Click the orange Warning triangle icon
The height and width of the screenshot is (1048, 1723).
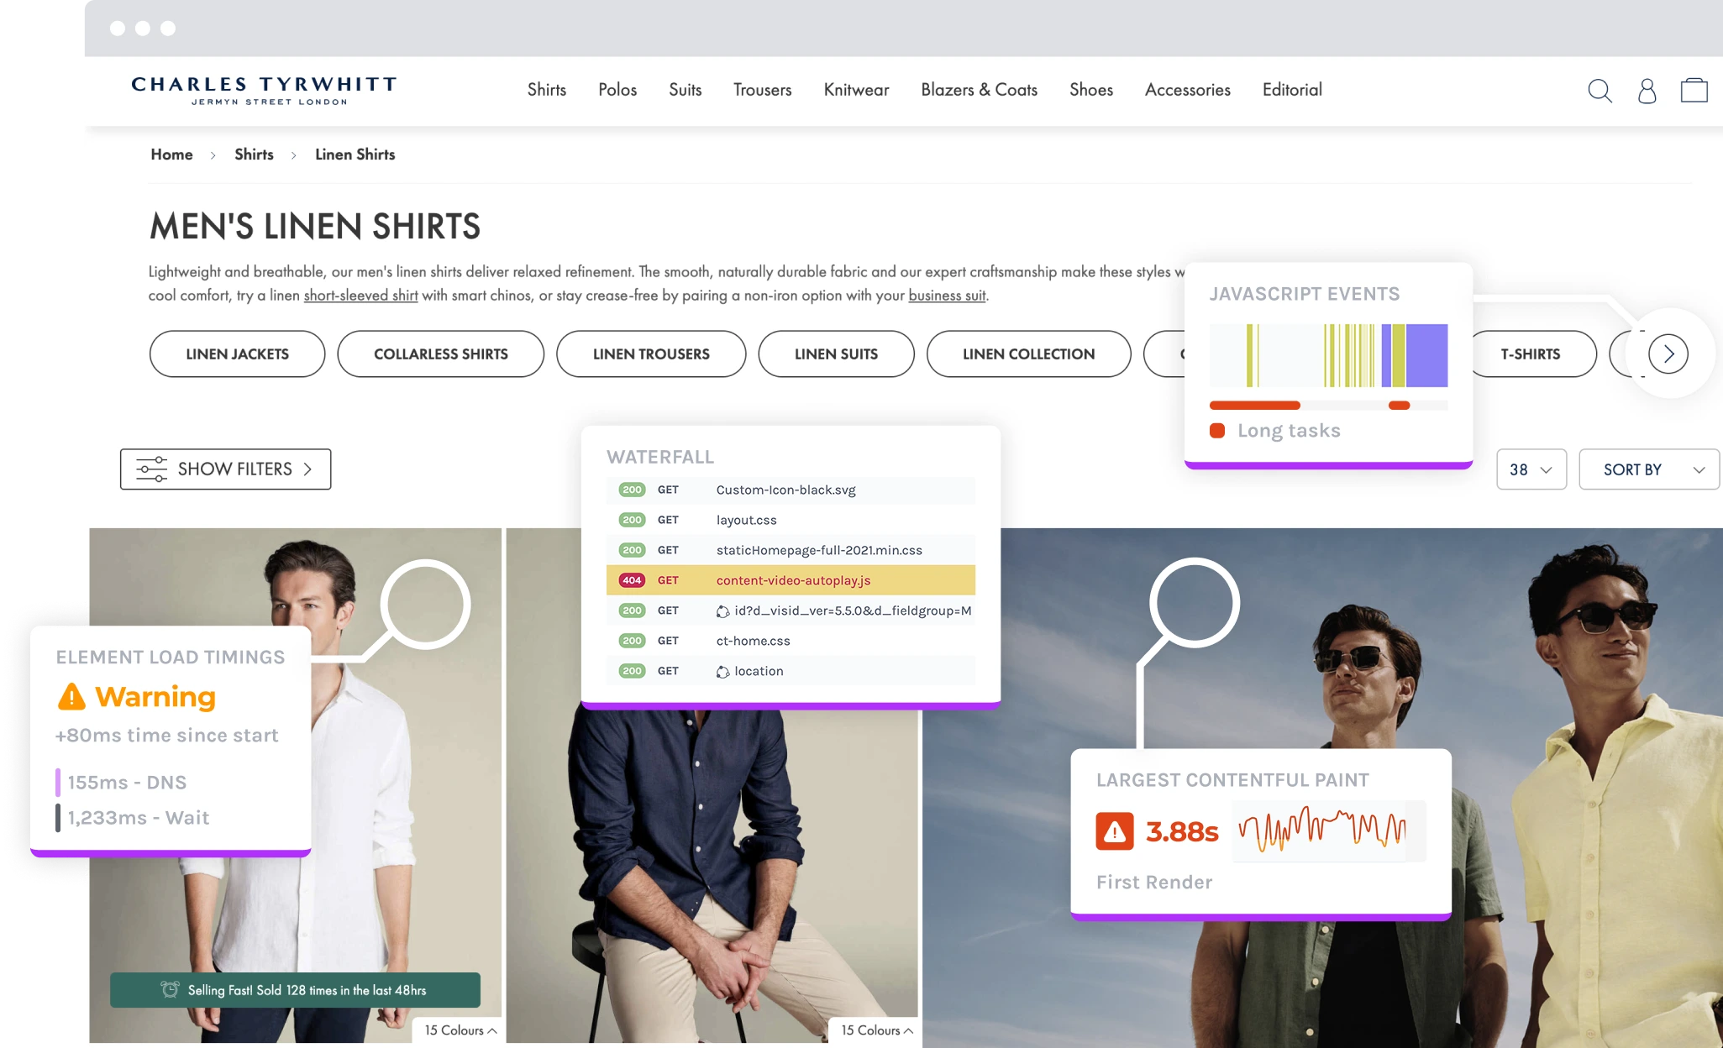(x=71, y=696)
